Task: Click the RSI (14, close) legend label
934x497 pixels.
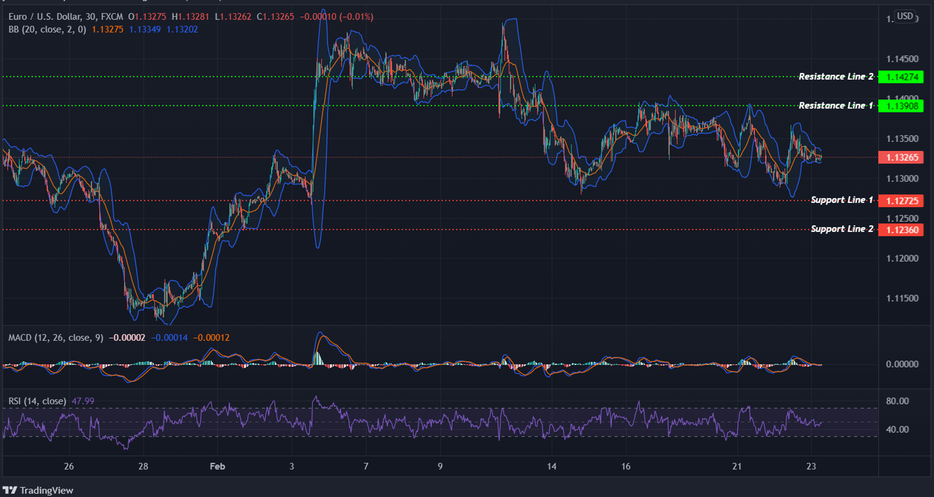Action: [37, 401]
